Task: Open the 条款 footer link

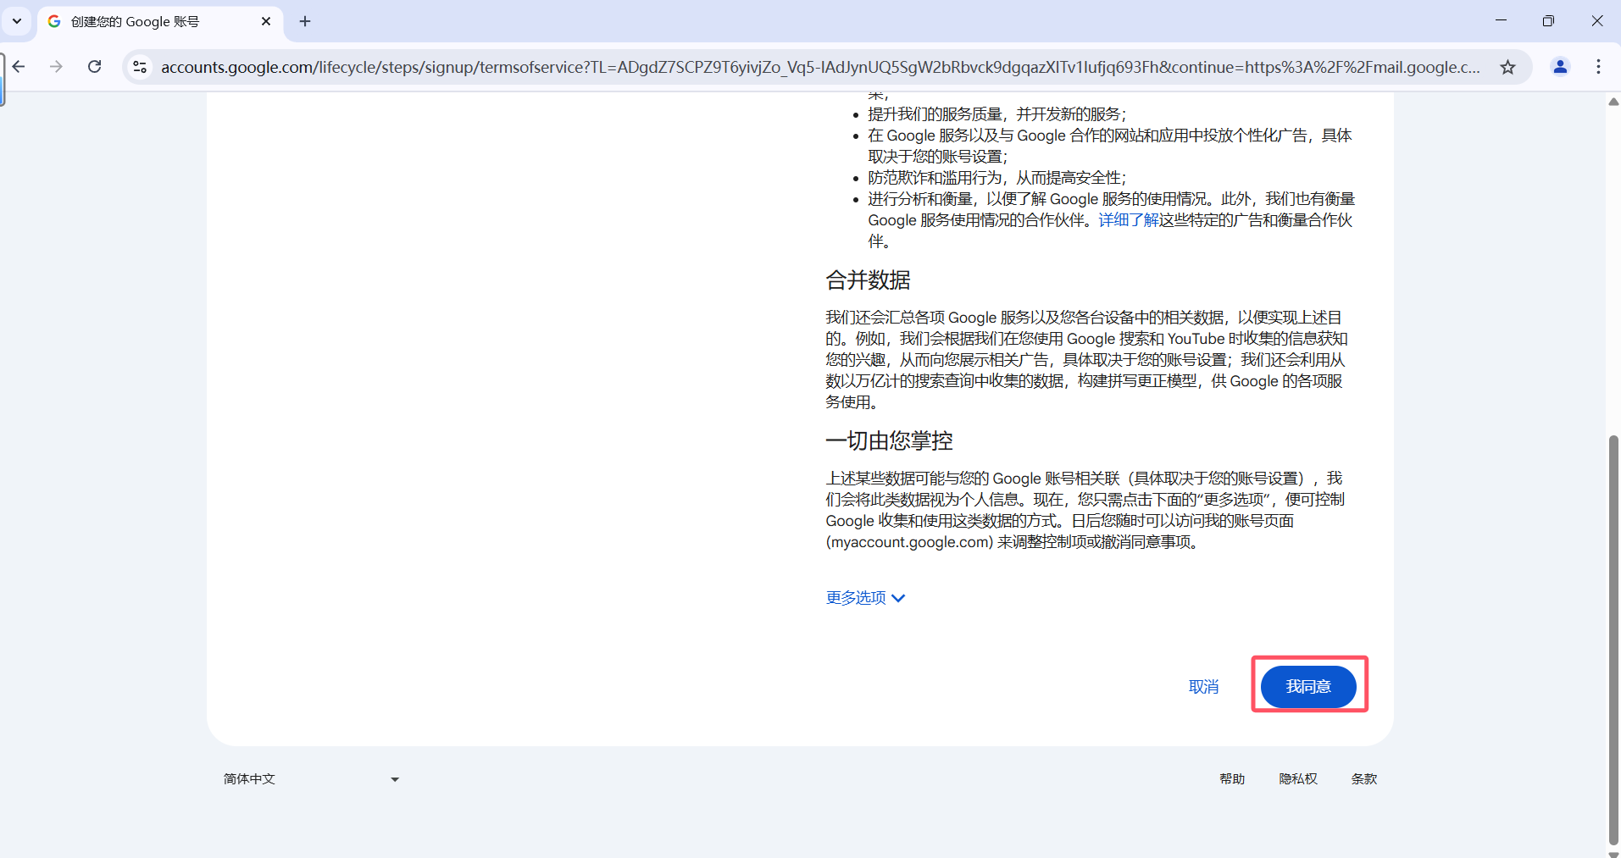Action: click(1364, 779)
